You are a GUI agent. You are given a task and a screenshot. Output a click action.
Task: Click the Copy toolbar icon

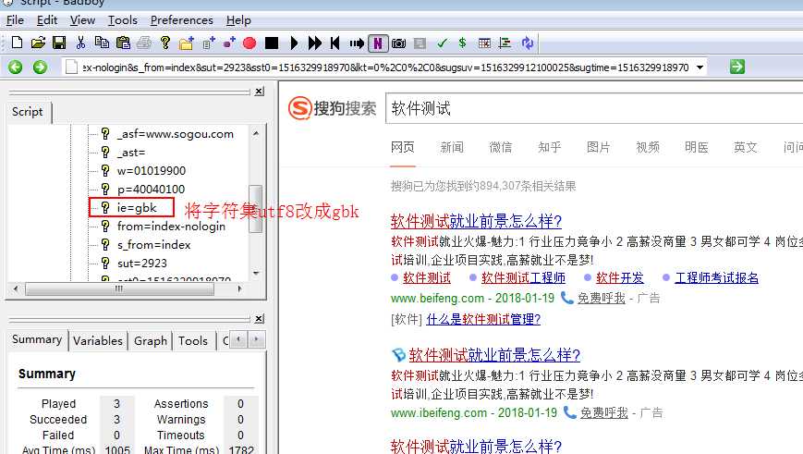tap(102, 43)
